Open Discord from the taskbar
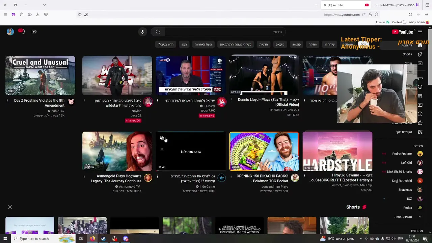Viewport: 432px width, 243px height. 126,239
